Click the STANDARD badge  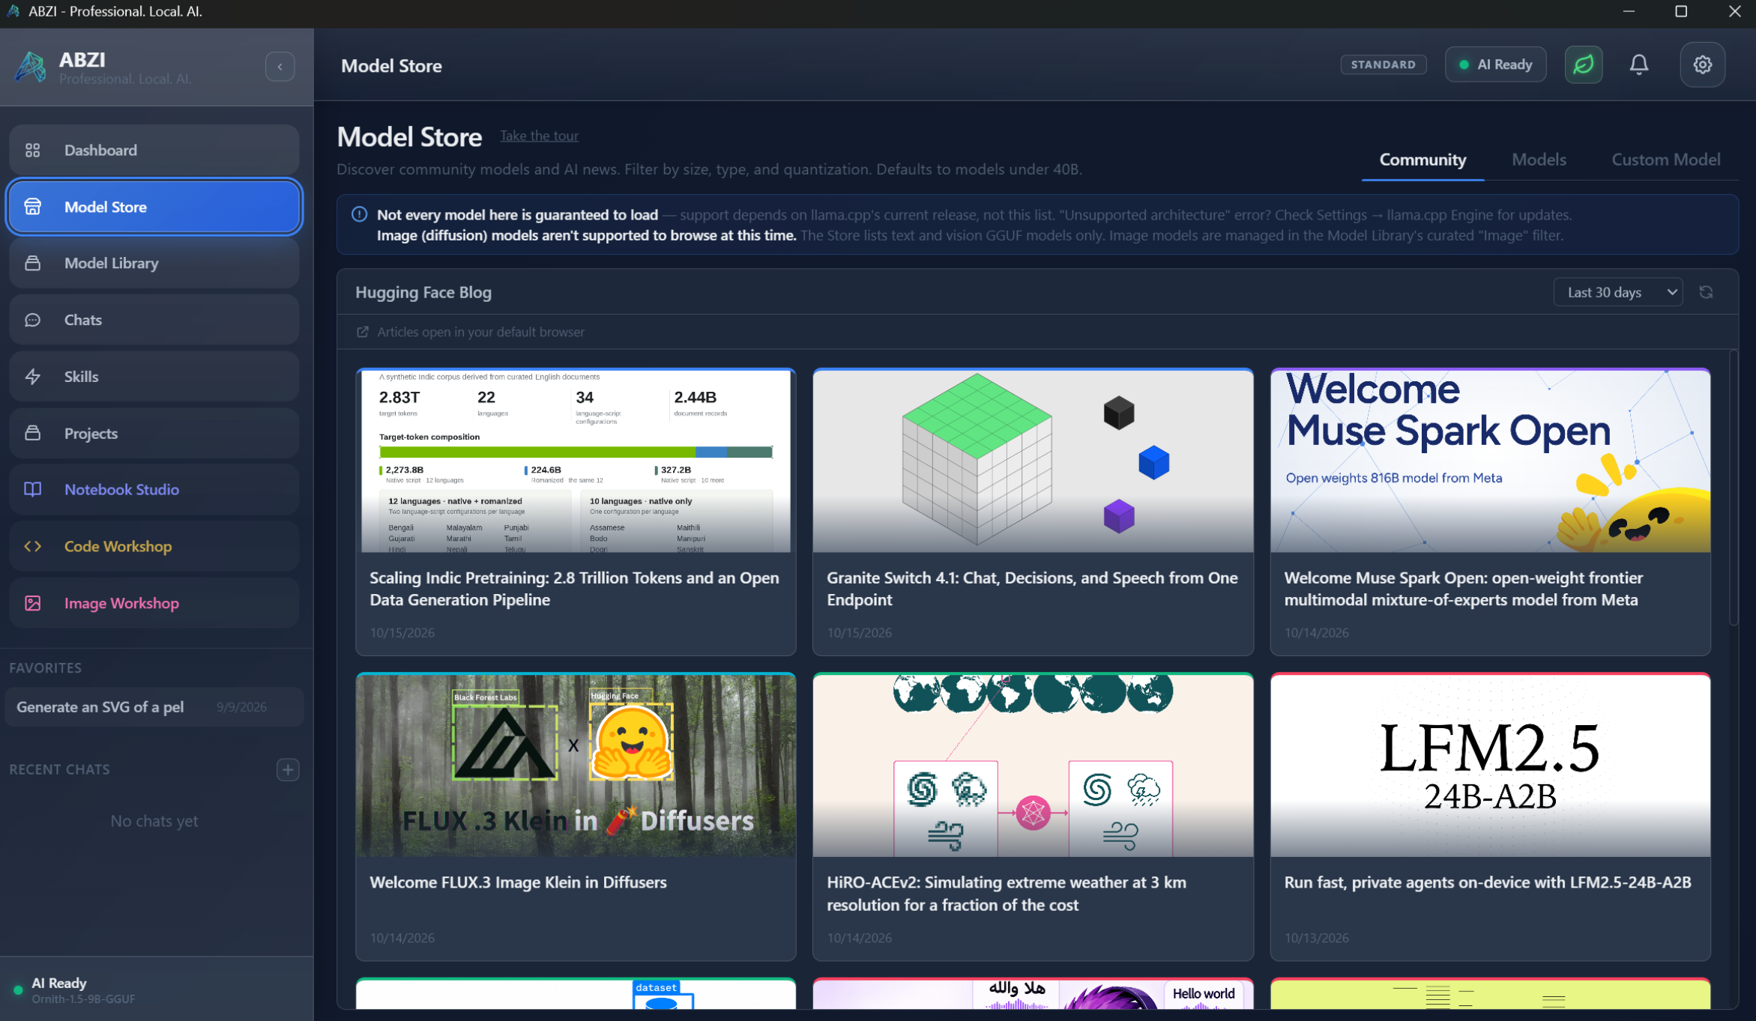(x=1383, y=64)
